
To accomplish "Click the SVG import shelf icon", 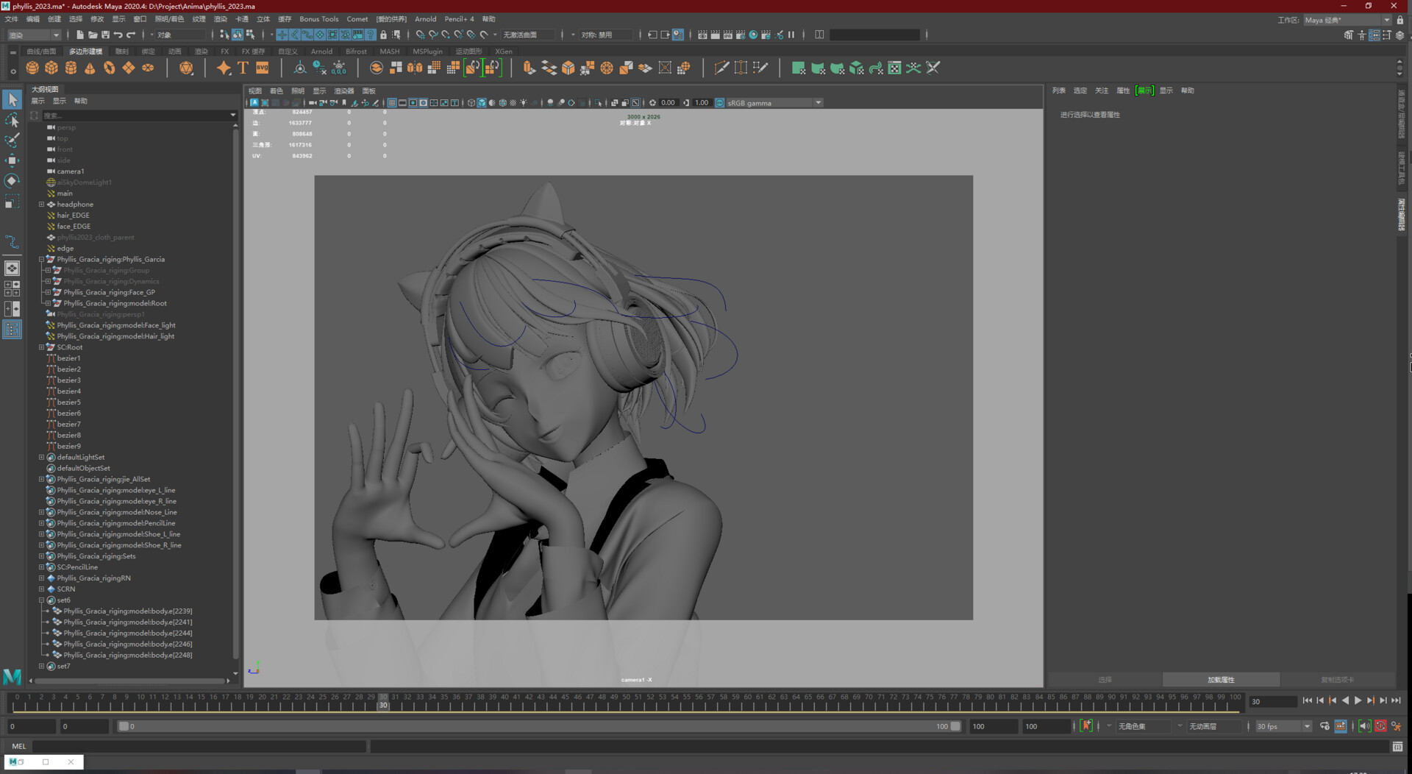I will coord(263,68).
